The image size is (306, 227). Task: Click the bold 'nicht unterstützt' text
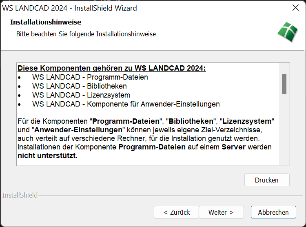coord(47,156)
